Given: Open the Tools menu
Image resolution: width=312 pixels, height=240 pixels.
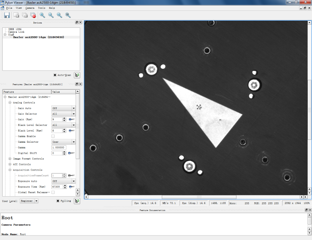Looking at the screenshot, I should (42, 8).
